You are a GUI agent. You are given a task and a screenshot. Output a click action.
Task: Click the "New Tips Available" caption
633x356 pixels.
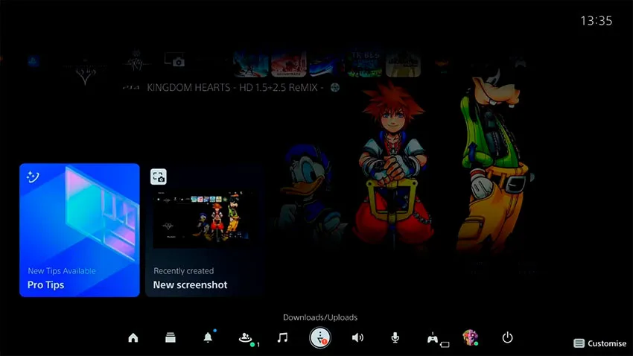pyautogui.click(x=62, y=271)
